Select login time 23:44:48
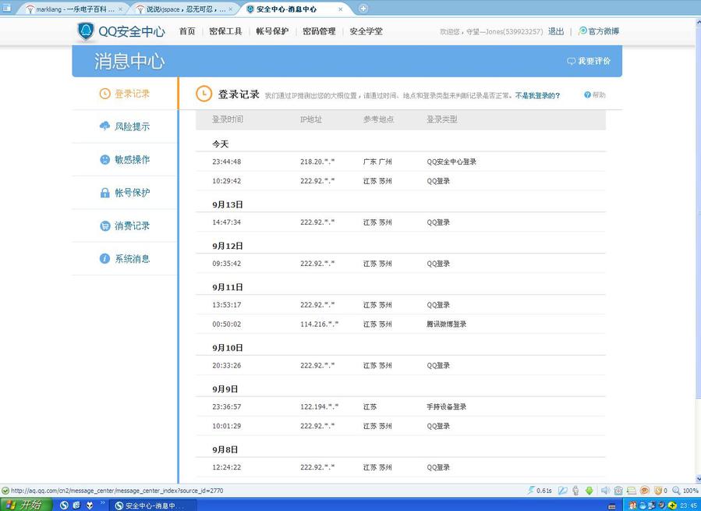This screenshot has height=511, width=701. [227, 162]
